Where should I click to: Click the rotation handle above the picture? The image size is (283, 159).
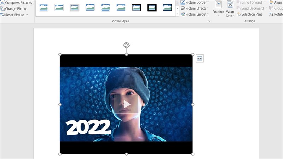[x=127, y=45]
